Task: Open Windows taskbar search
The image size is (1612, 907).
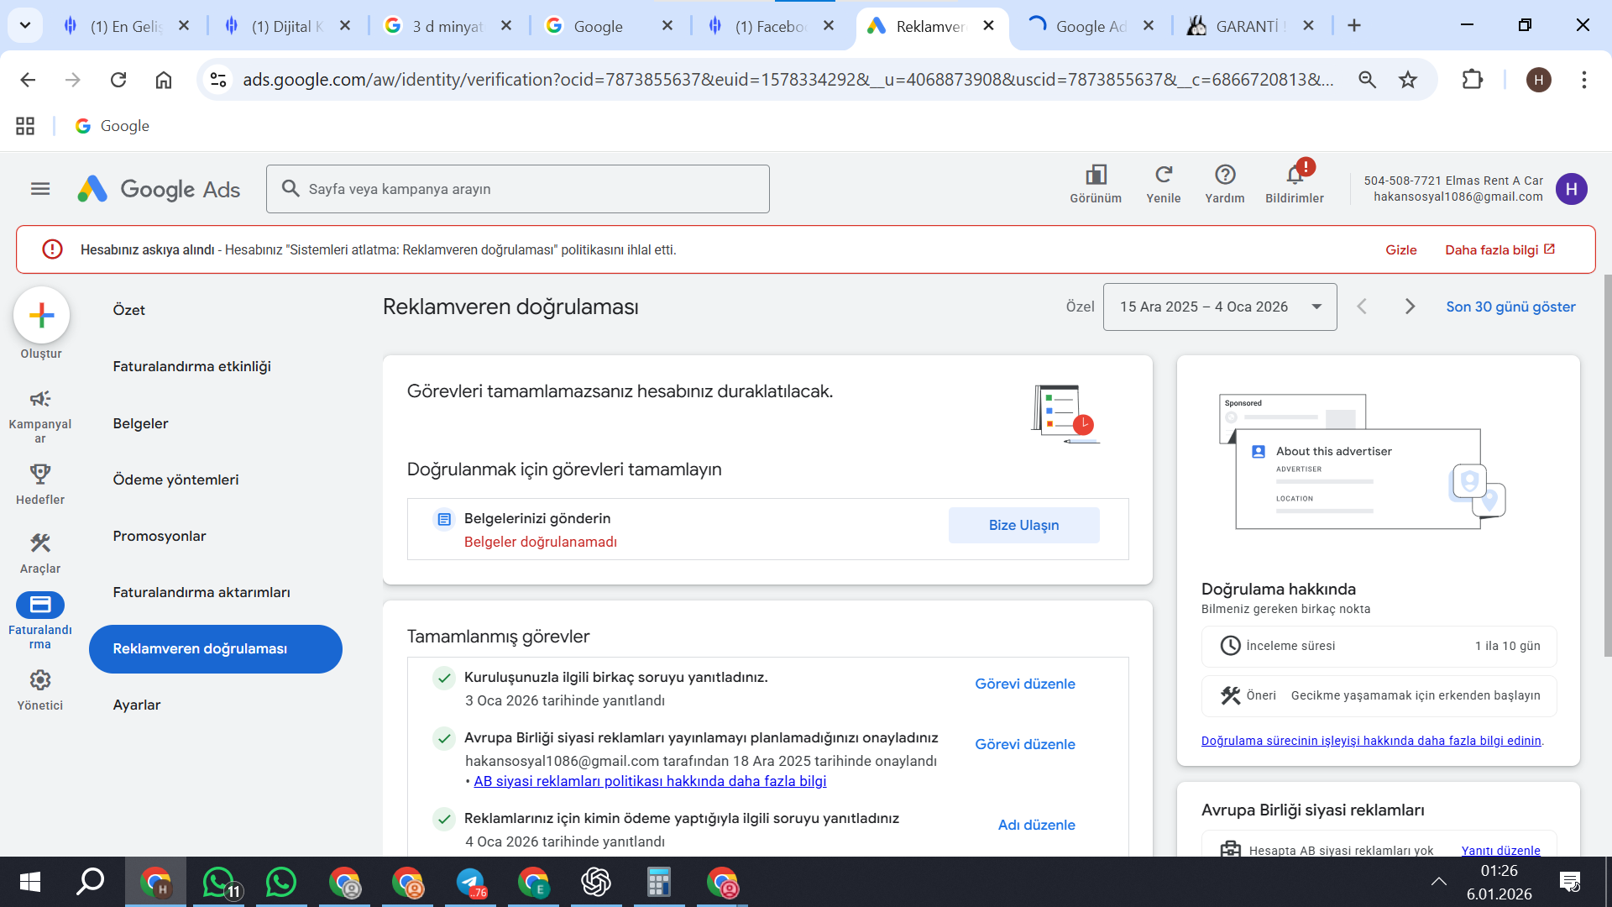Action: tap(91, 883)
